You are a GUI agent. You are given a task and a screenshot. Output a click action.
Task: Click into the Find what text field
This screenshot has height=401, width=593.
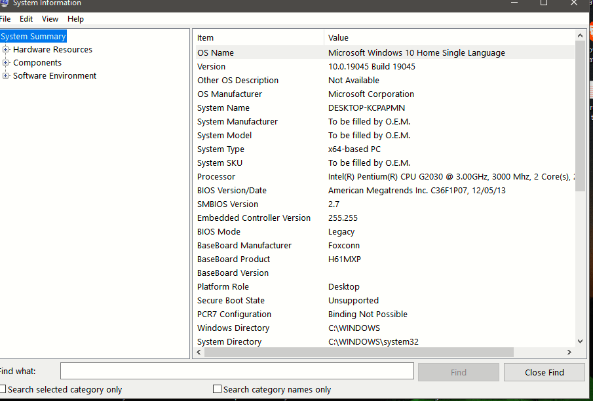237,371
